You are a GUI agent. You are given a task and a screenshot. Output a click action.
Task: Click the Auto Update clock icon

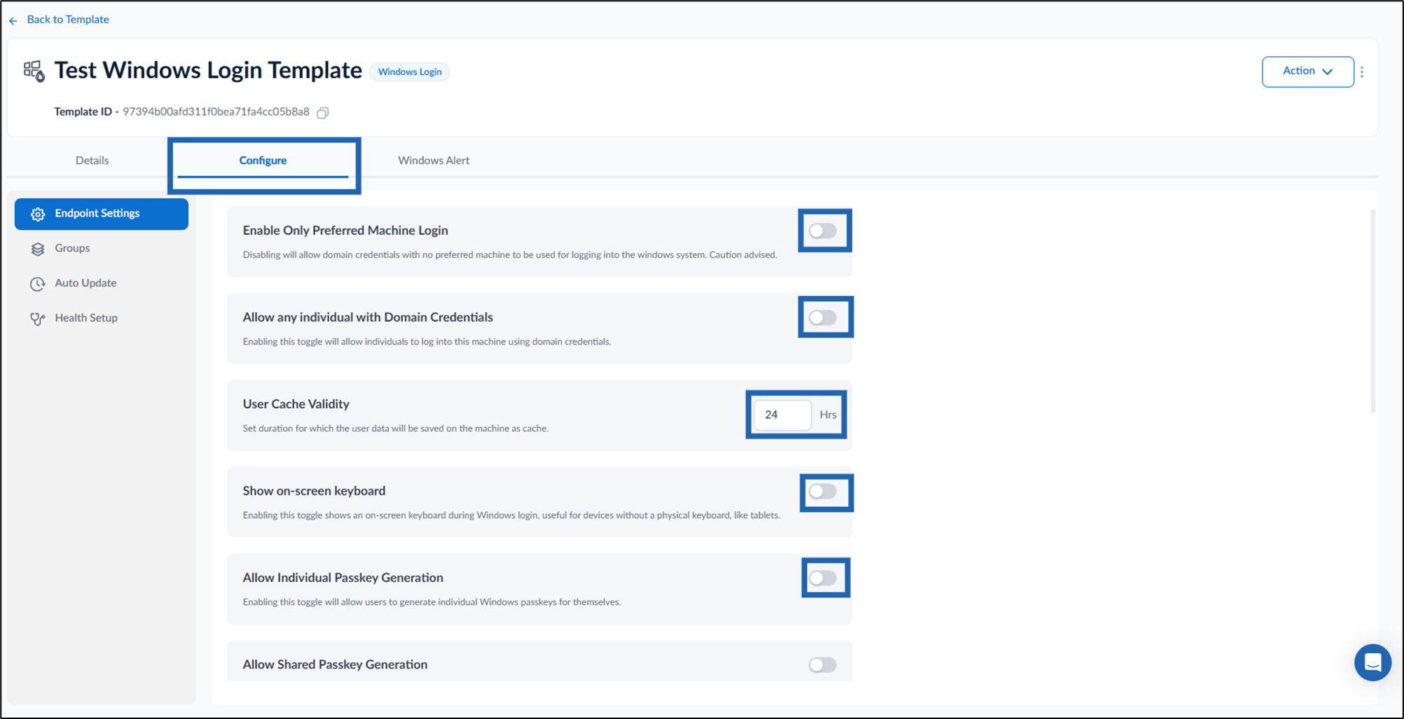coord(38,284)
